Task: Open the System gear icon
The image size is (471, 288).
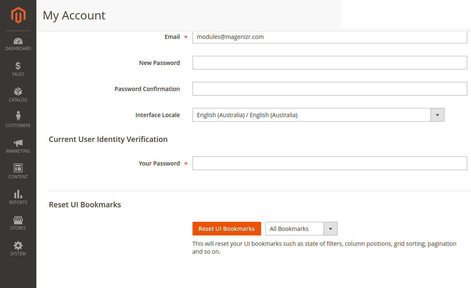Action: pyautogui.click(x=18, y=245)
